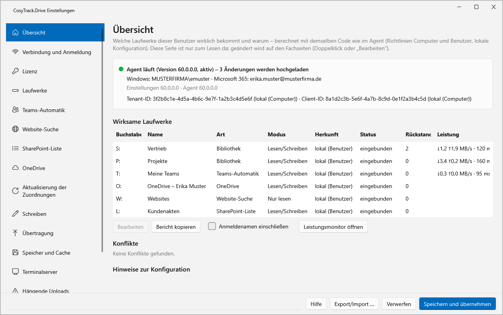Select the Meine Teams drive row
This screenshot has width=503, height=315.
302,174
